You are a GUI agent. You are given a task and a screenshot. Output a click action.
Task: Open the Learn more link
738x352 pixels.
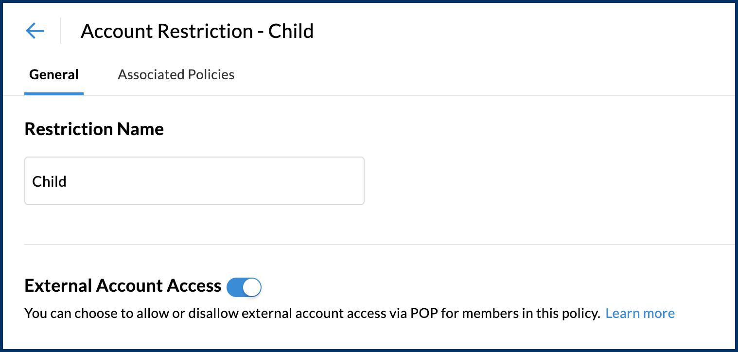[640, 314]
